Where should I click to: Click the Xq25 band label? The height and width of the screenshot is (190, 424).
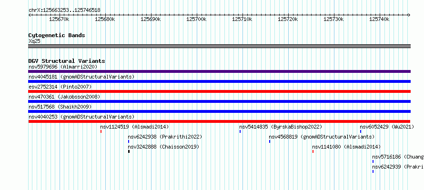[35, 41]
